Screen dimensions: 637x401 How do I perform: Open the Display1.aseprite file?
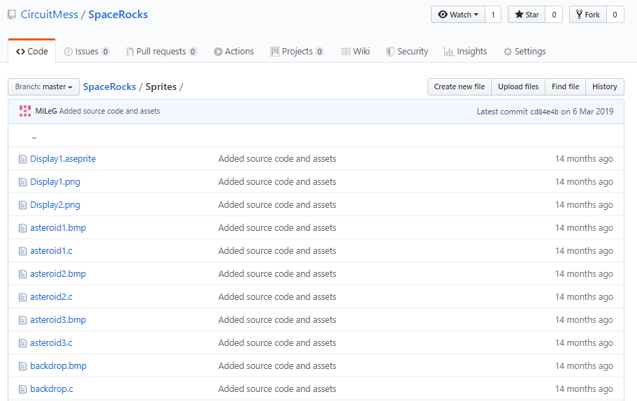click(x=63, y=159)
